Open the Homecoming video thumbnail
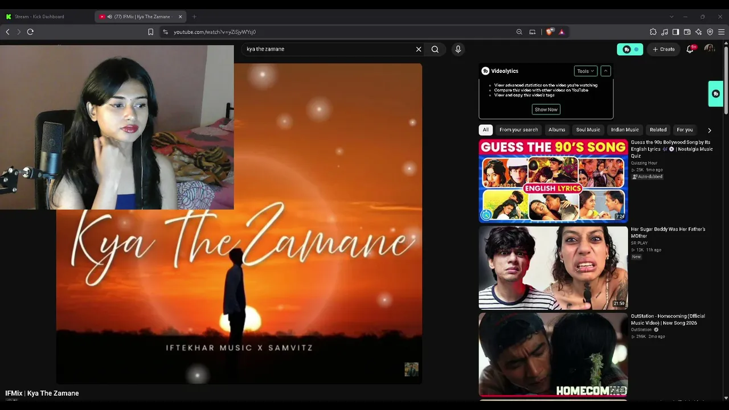Screen dimensions: 729x410 coord(553,355)
